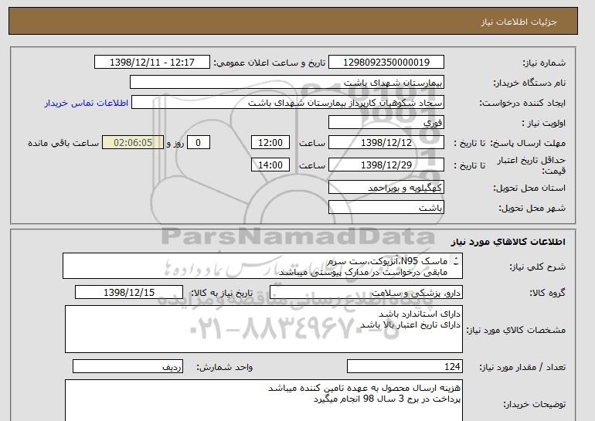This screenshot has width=595, height=421.
Task: Click the unit field ردیف
Action: click(x=127, y=366)
